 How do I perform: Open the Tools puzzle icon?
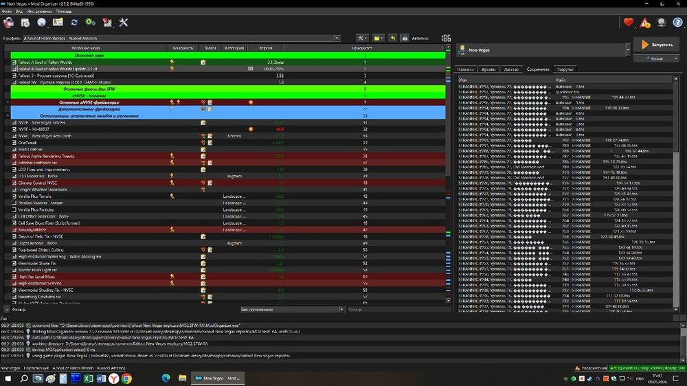pos(107,23)
